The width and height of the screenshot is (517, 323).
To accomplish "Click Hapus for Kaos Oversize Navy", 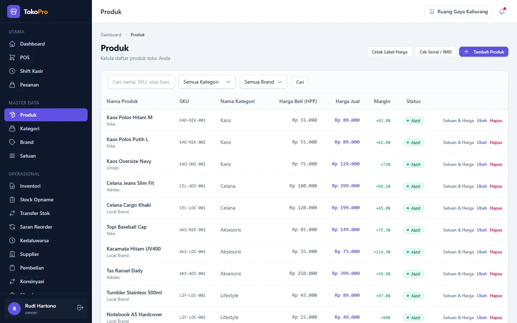I will (x=496, y=164).
